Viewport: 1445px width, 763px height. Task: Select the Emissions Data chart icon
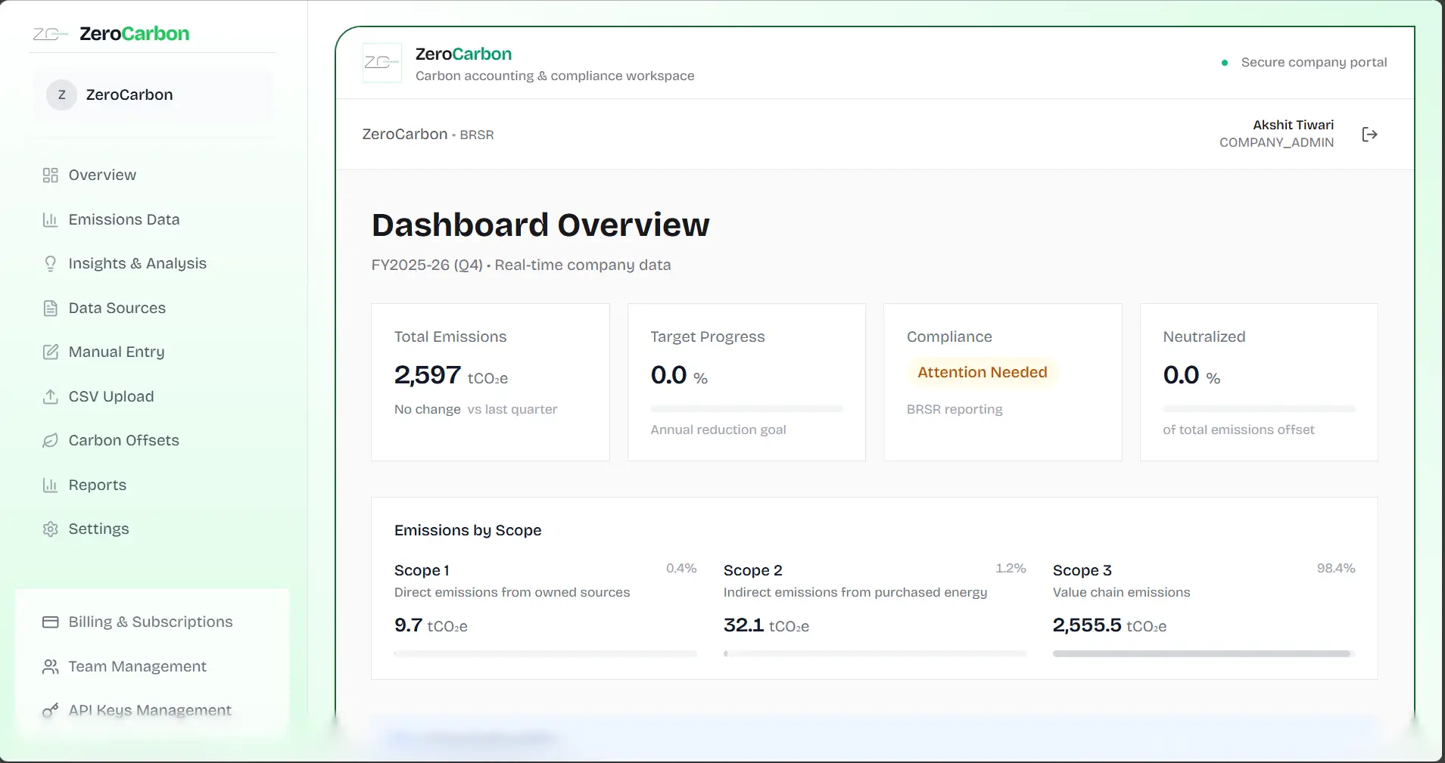click(50, 219)
